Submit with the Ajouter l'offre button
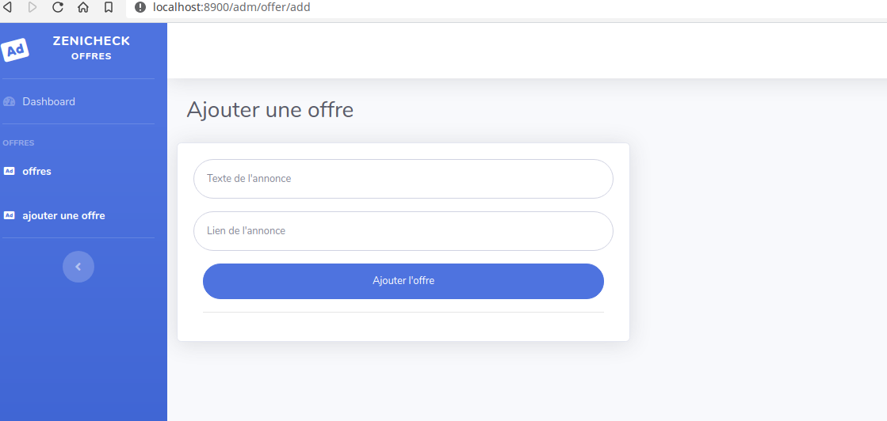This screenshot has width=887, height=421. click(403, 281)
